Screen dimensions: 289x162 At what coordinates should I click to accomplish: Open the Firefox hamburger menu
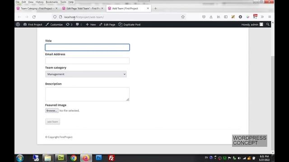coord(270,17)
